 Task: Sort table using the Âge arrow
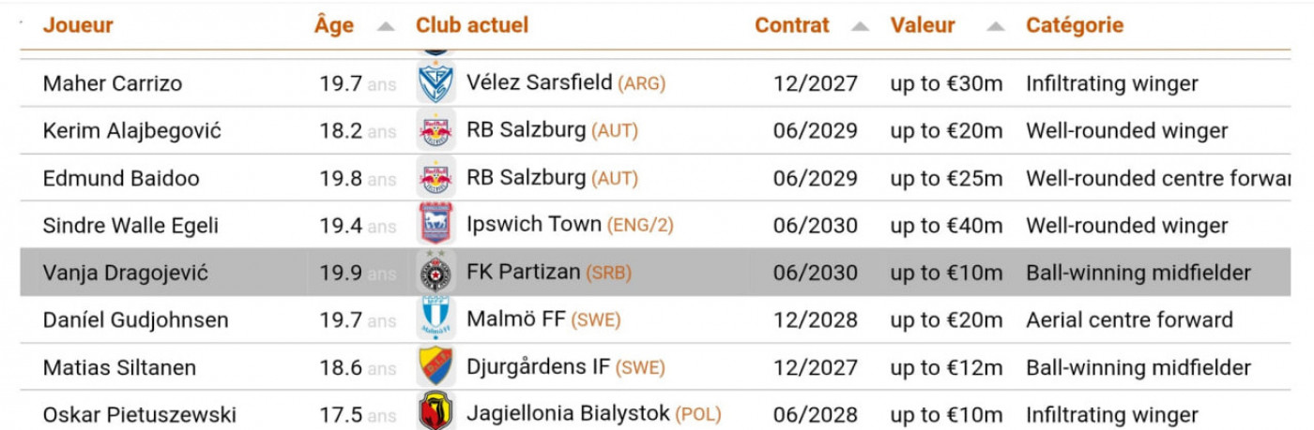point(386,26)
